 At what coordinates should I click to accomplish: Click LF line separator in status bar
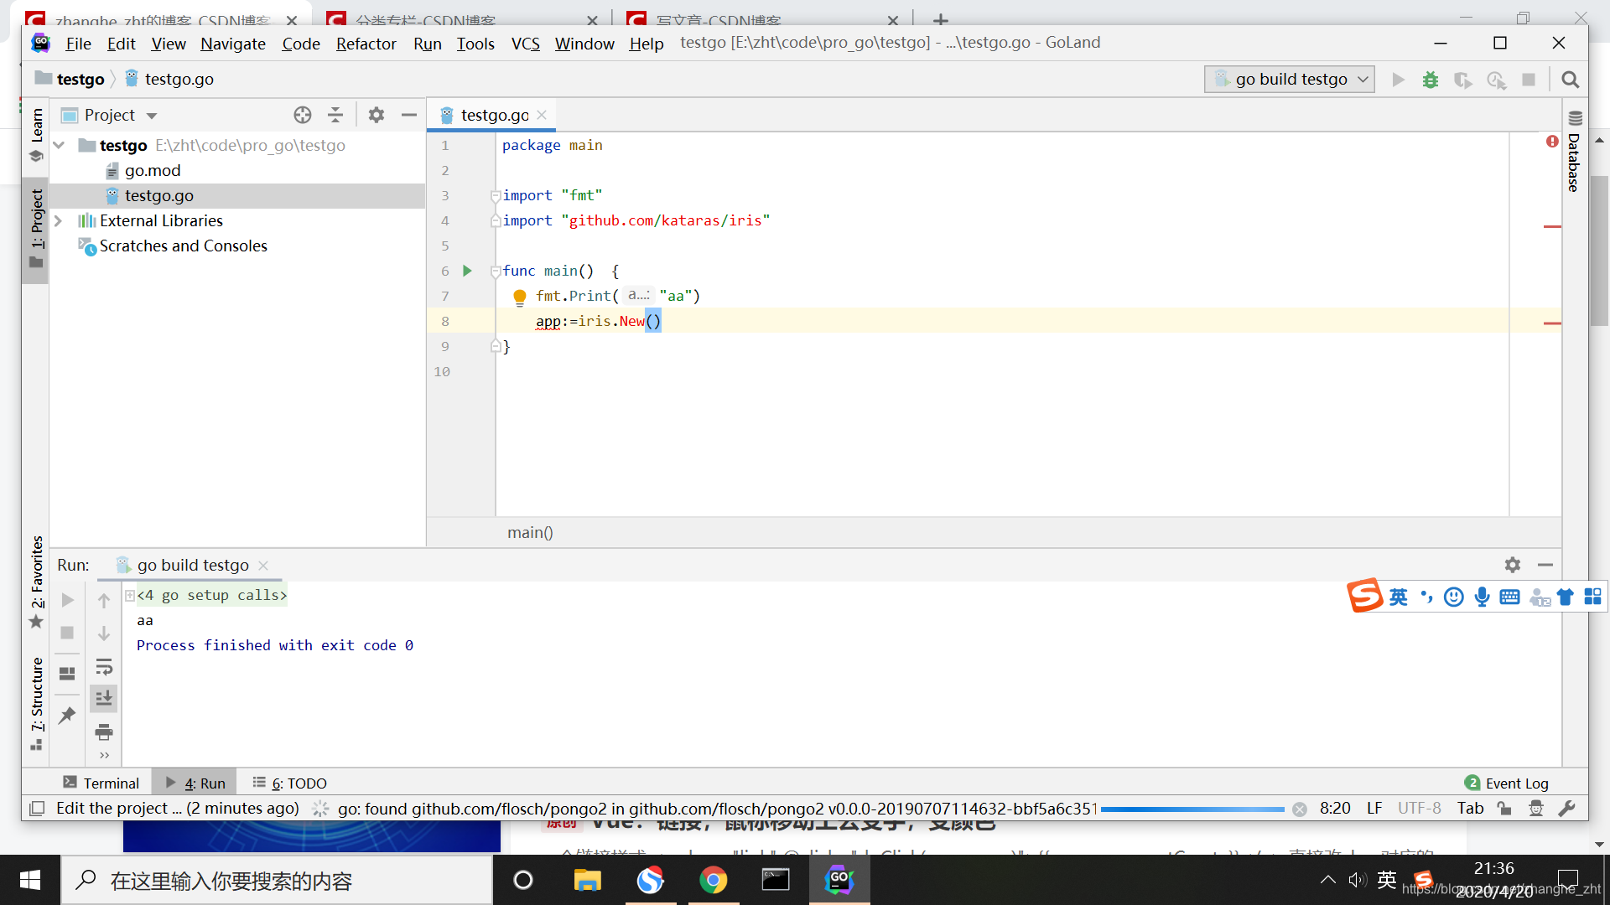(x=1374, y=808)
